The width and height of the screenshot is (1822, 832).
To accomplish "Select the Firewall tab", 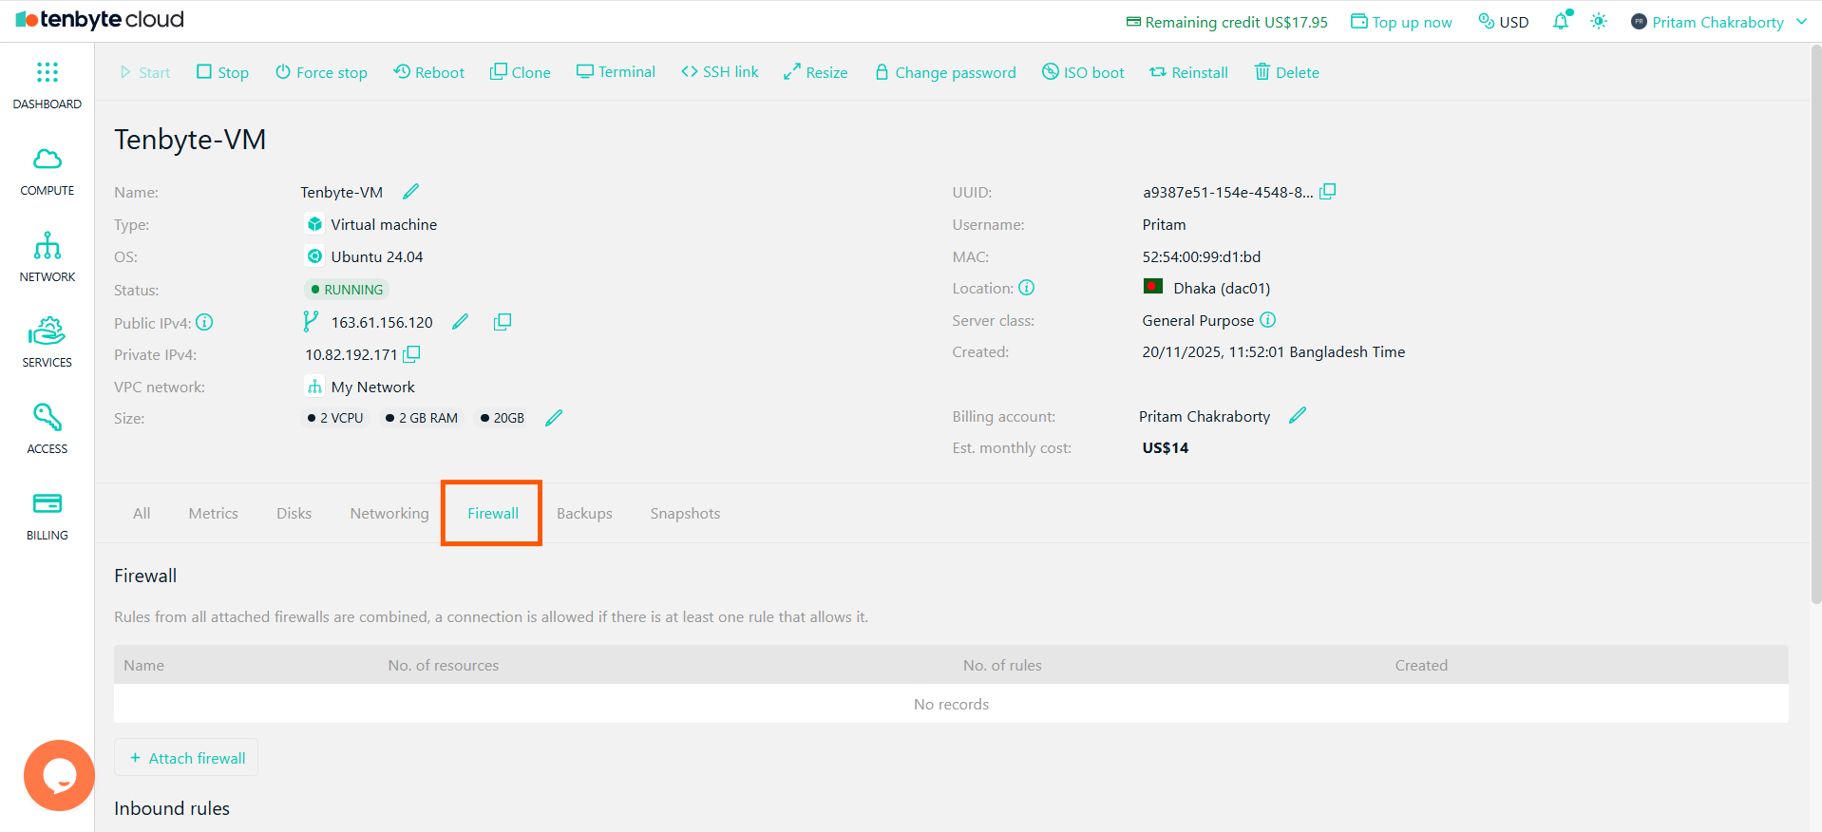I will [493, 513].
